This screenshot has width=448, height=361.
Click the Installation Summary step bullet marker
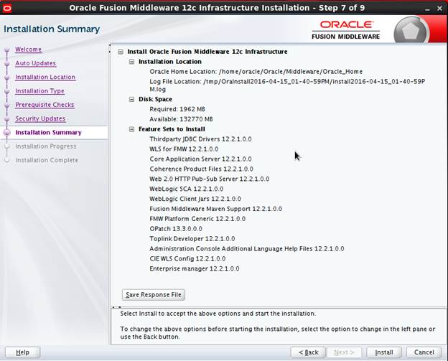[7, 133]
